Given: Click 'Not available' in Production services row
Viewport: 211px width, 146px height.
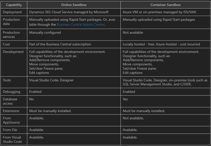Looking at the screenshot, I should (x=133, y=32).
